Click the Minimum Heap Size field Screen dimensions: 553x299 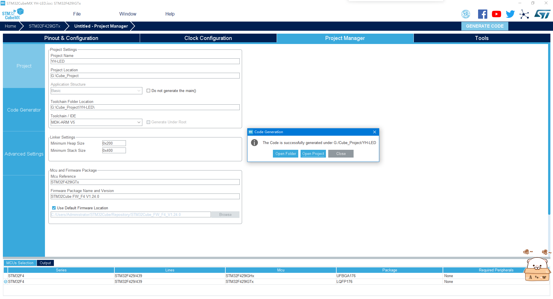(x=114, y=143)
